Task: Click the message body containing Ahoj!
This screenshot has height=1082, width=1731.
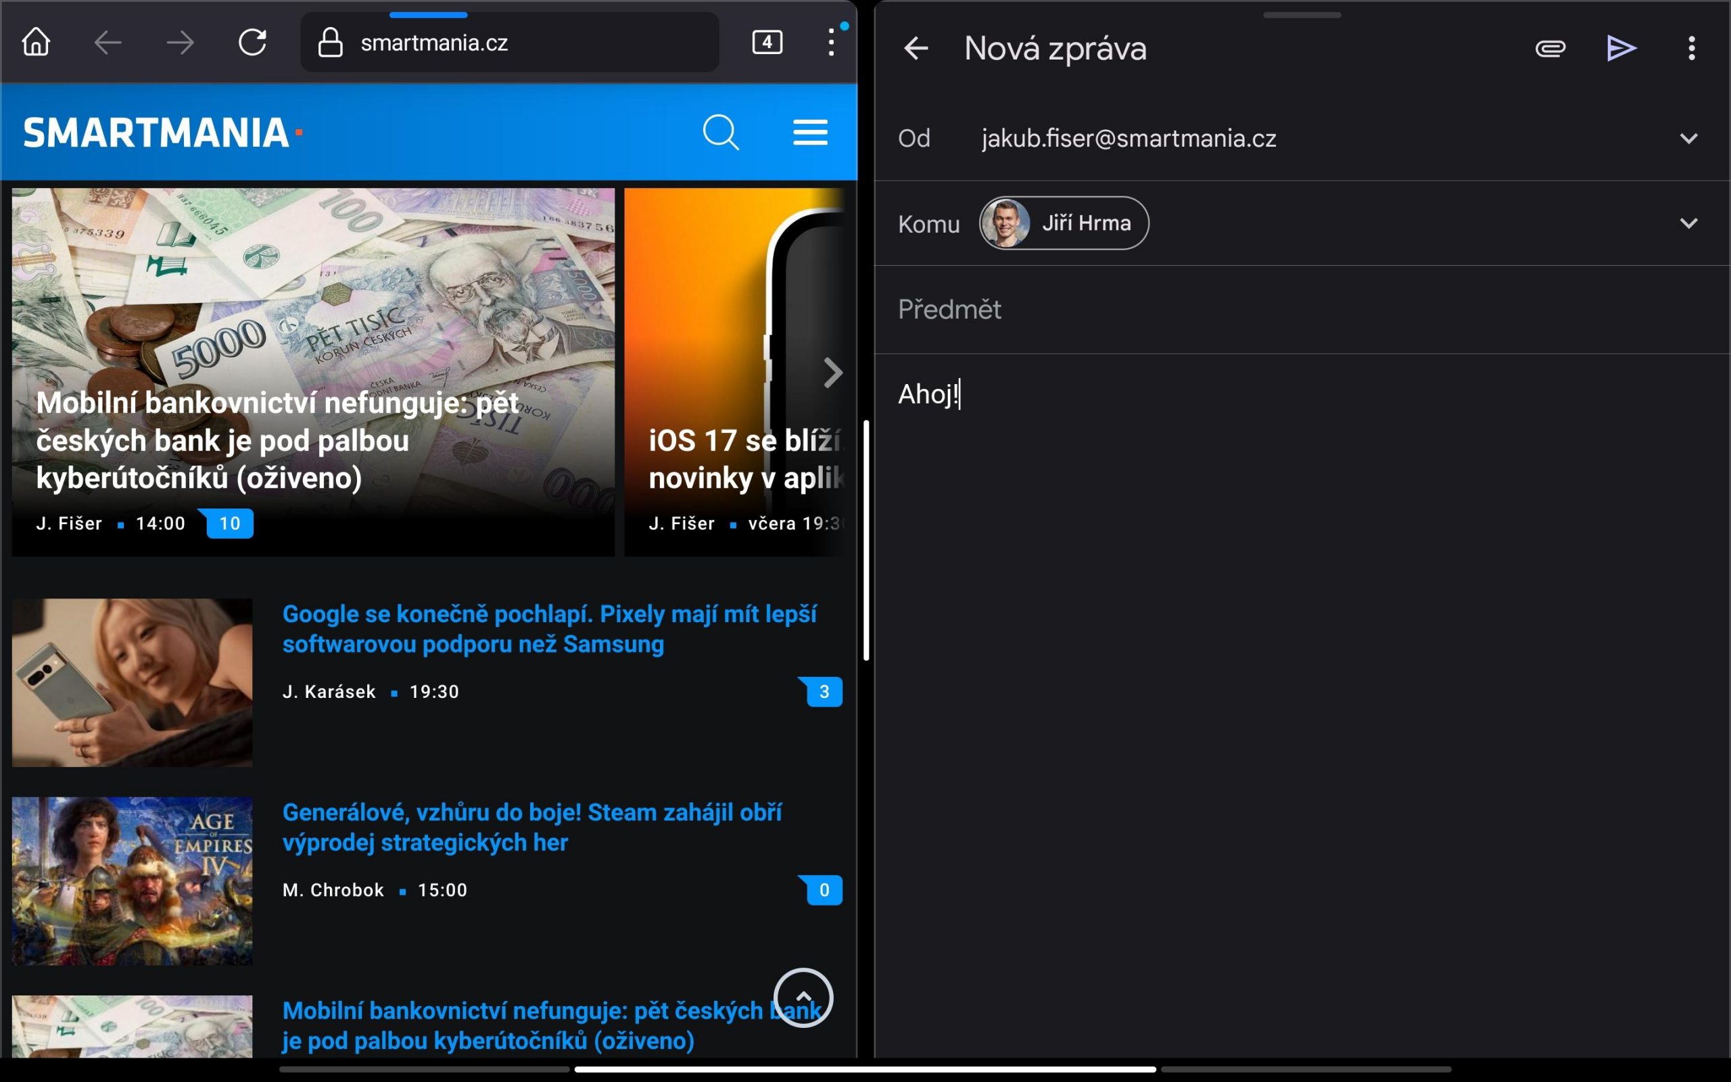Action: (x=1302, y=394)
